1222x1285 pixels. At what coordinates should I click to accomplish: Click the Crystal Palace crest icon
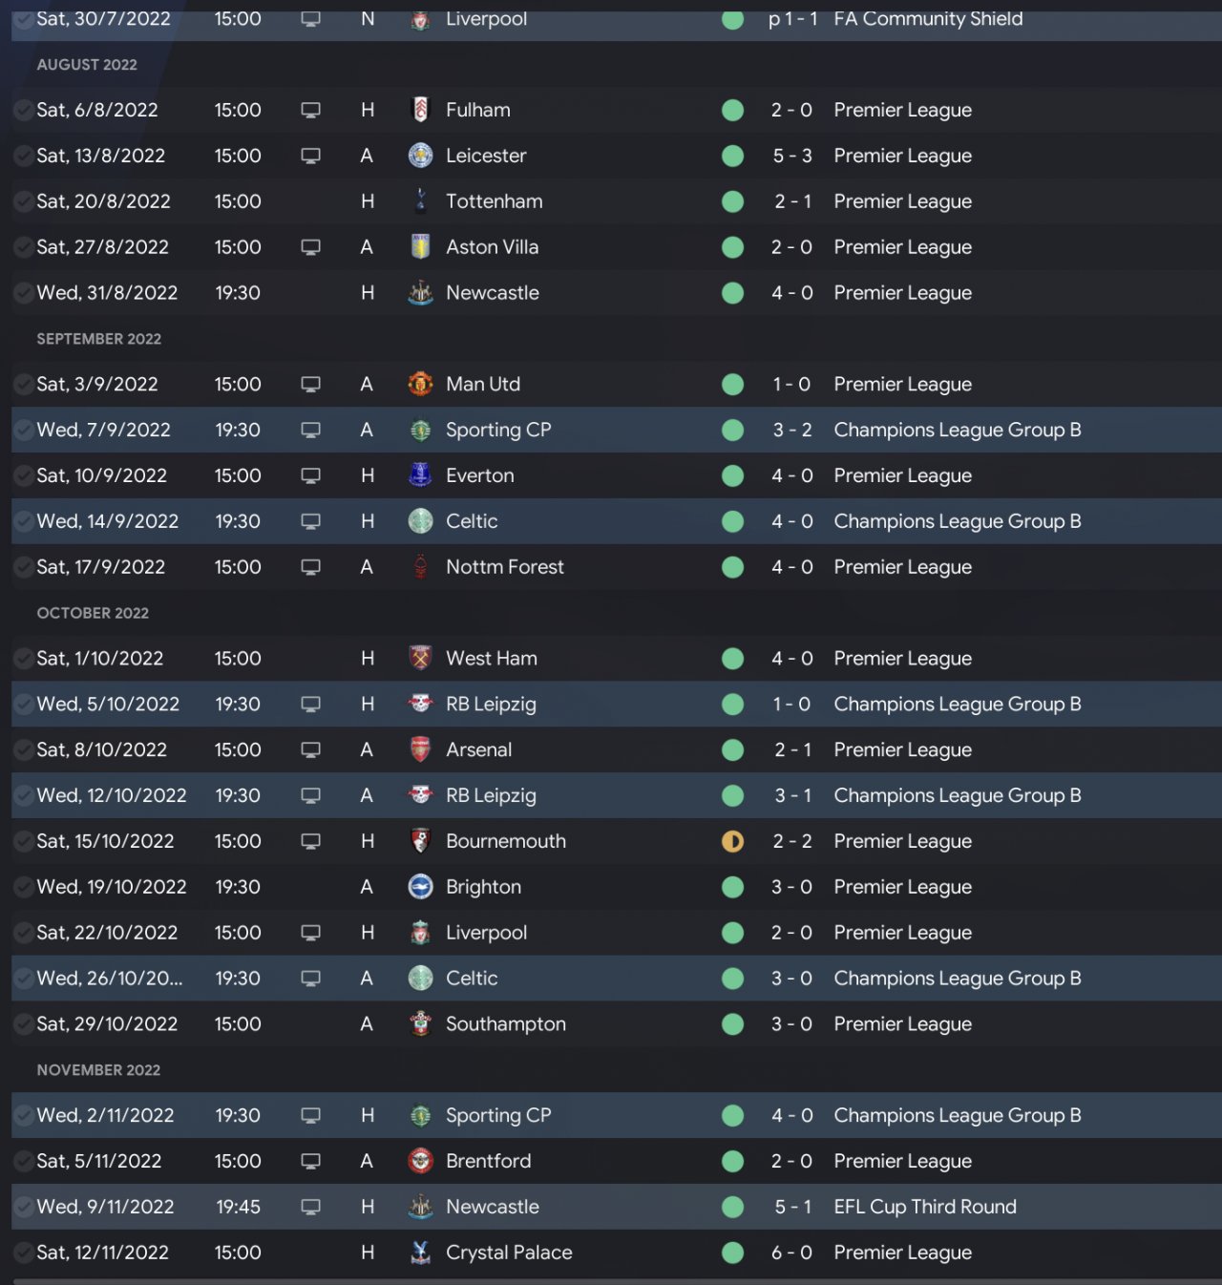point(420,1253)
